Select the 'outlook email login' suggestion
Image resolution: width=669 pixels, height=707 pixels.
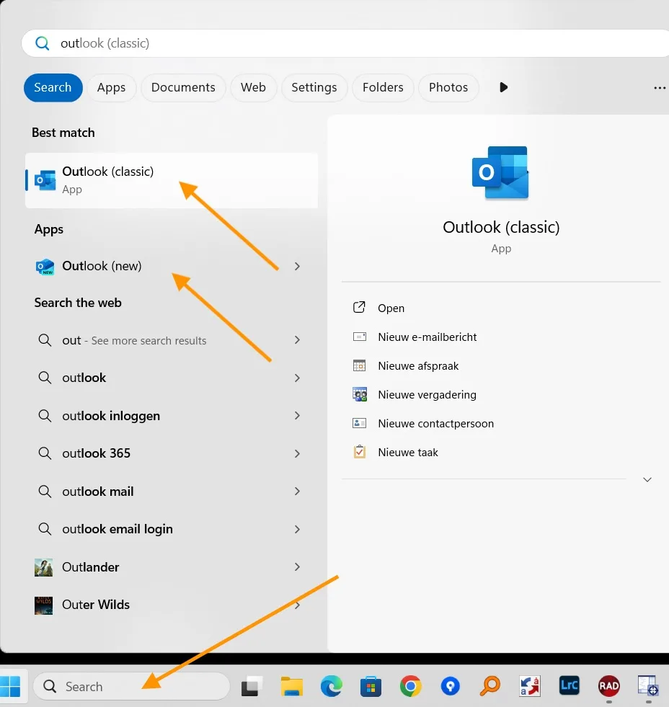(x=118, y=529)
